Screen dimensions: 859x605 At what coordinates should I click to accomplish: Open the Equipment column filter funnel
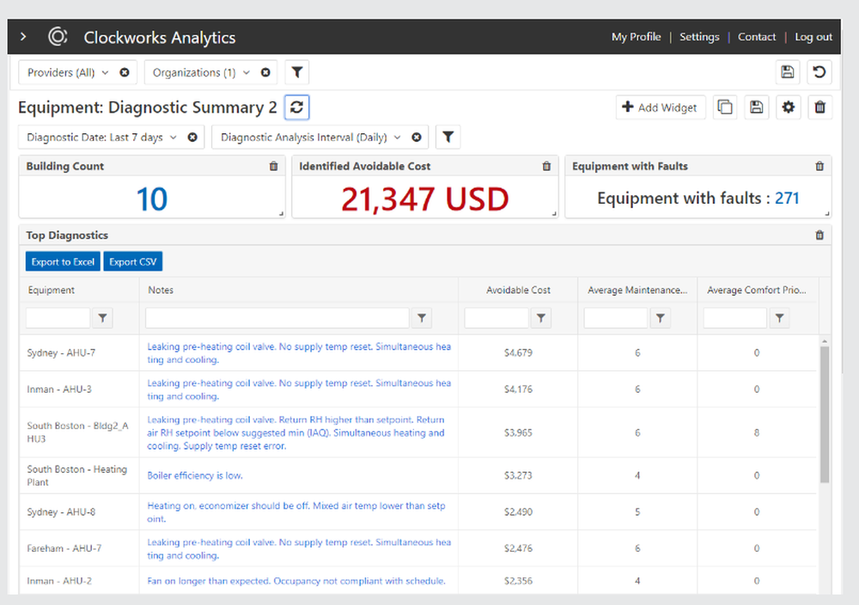[x=102, y=318]
